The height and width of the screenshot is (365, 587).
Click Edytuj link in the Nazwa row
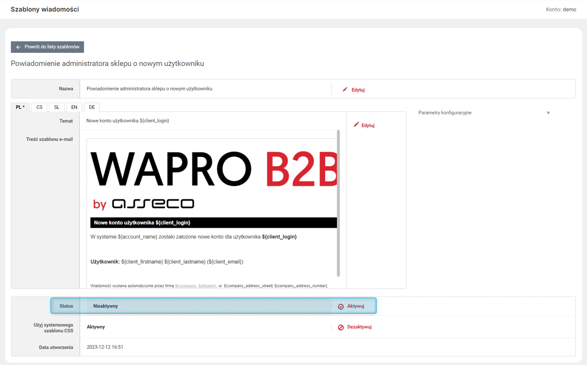358,90
